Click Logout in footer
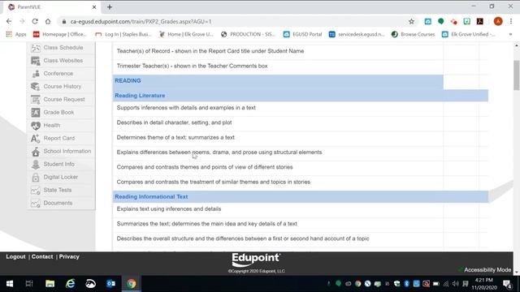 click(15, 256)
